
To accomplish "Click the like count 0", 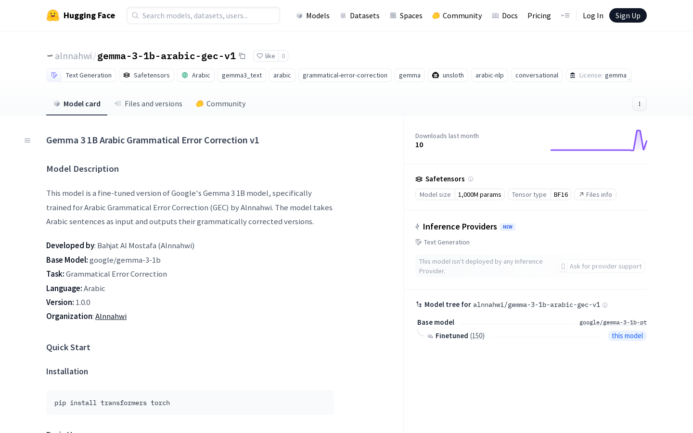I will coord(283,56).
